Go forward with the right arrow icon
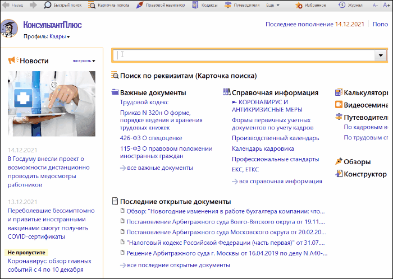The height and width of the screenshot is (279, 393). (33, 5)
